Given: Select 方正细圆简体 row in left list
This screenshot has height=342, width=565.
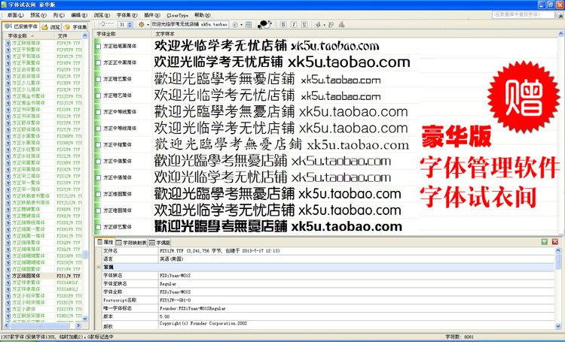Looking at the screenshot, I should (43, 276).
